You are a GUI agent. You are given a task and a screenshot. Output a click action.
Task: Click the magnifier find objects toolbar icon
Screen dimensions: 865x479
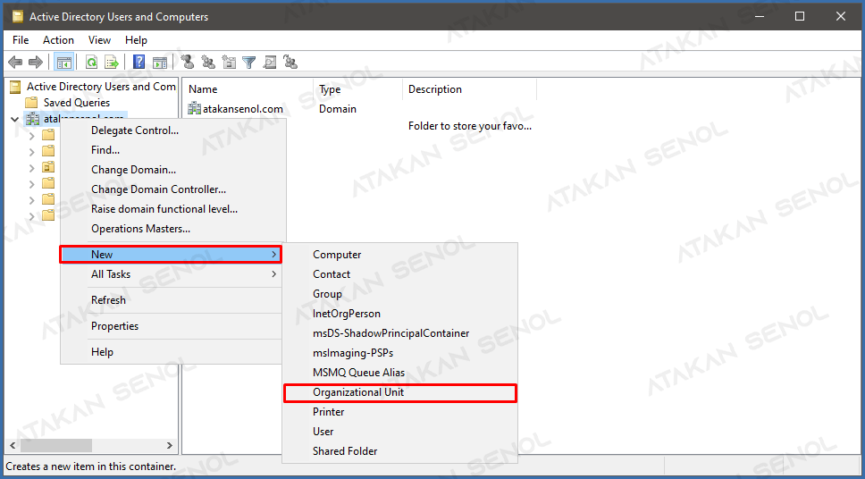(x=270, y=63)
